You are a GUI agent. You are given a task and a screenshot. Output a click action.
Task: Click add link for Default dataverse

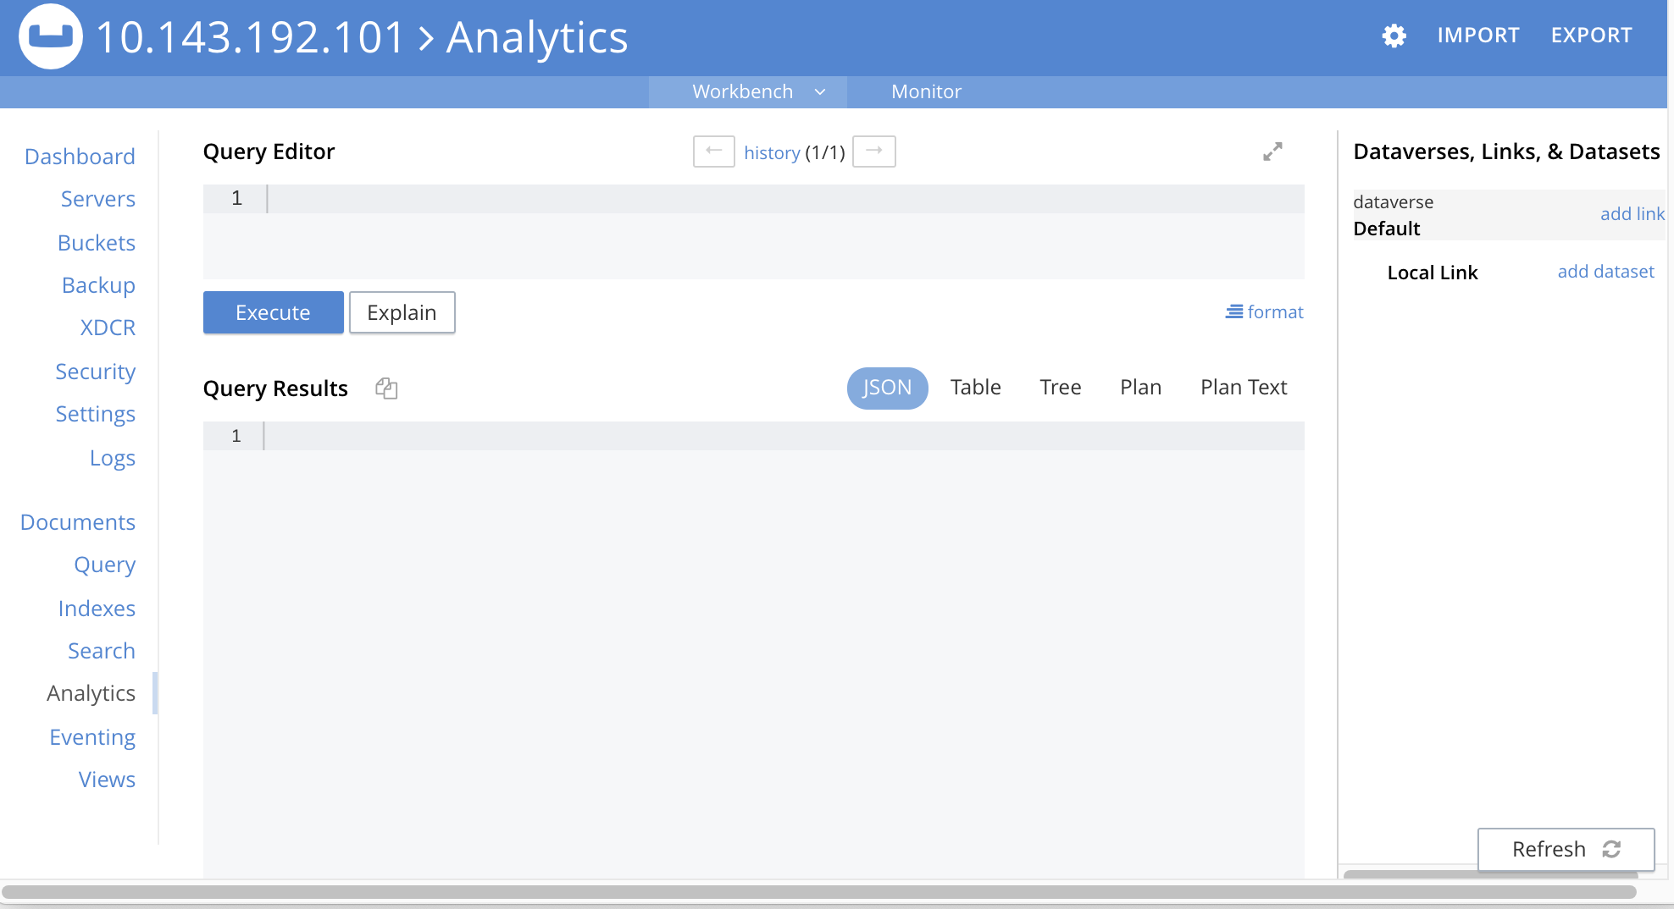click(x=1632, y=214)
